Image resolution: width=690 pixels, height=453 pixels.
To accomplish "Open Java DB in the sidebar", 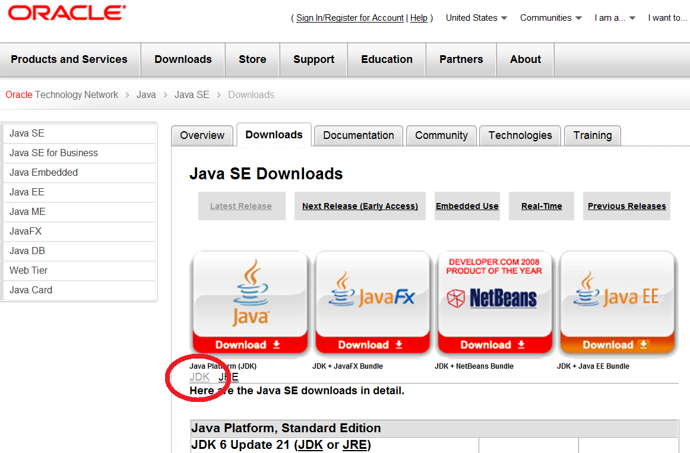I will (x=79, y=251).
